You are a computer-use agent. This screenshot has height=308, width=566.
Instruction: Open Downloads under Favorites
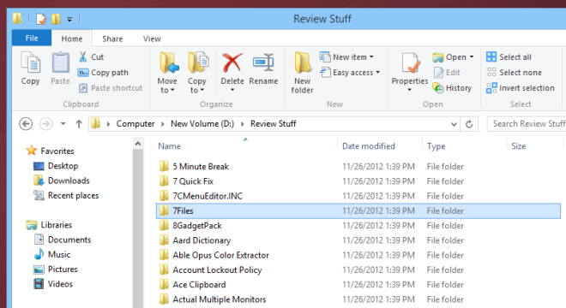(x=62, y=181)
